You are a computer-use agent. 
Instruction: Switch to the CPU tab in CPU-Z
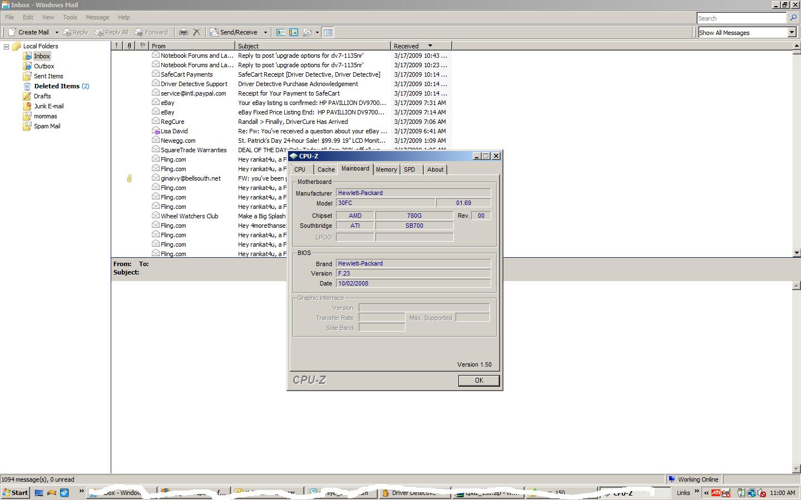300,169
